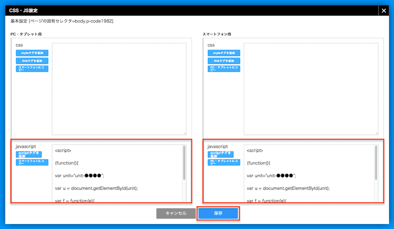This screenshot has height=229, width=394.
Task: Click the smartphone javascript textarea scrollbar
Action: coord(376,163)
